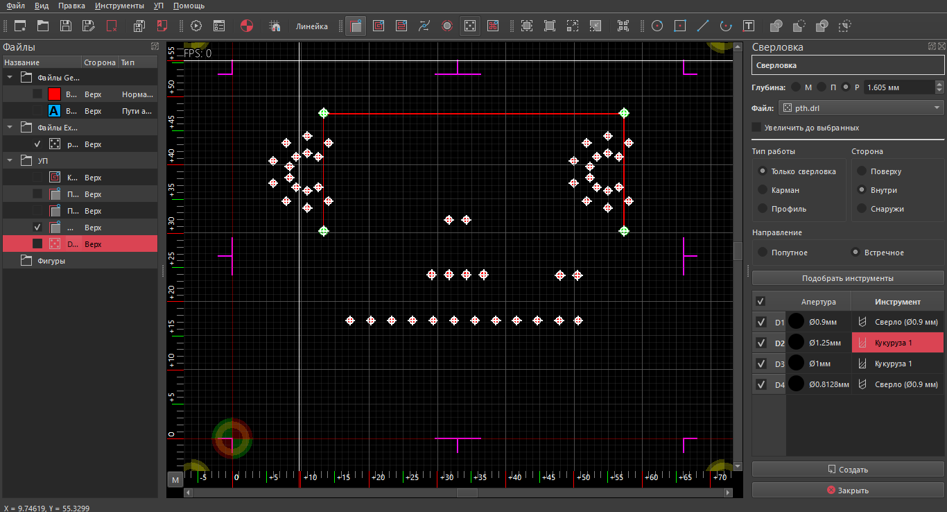Click the red ring thermal icon

click(x=447, y=26)
